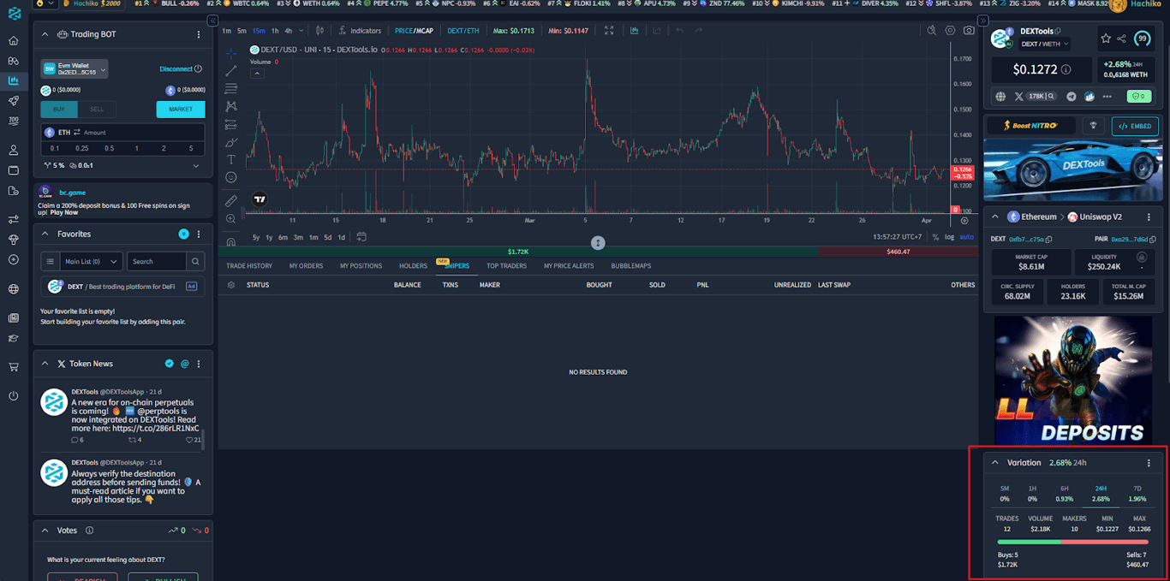The height and width of the screenshot is (581, 1170).
Task: Open the home icon in left sidebar
Action: pyautogui.click(x=13, y=41)
